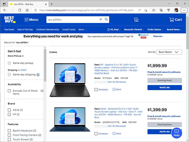This screenshot has width=189, height=142.
Task: Open the browser home page
Action: click(x=27, y=10)
